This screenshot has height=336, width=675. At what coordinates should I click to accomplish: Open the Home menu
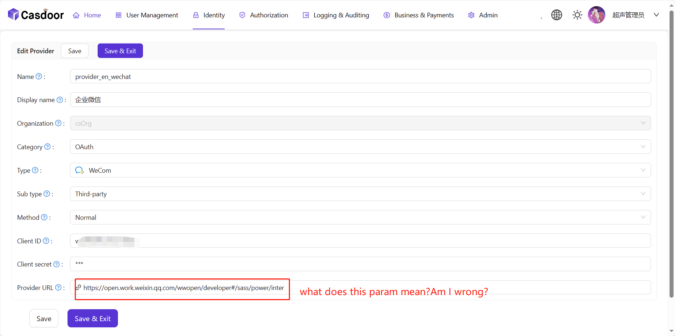(87, 15)
